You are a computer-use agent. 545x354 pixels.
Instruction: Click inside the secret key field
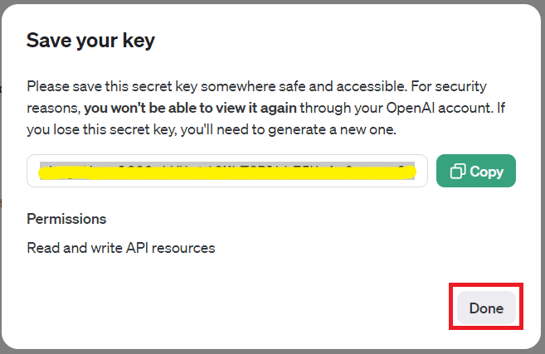(x=226, y=171)
